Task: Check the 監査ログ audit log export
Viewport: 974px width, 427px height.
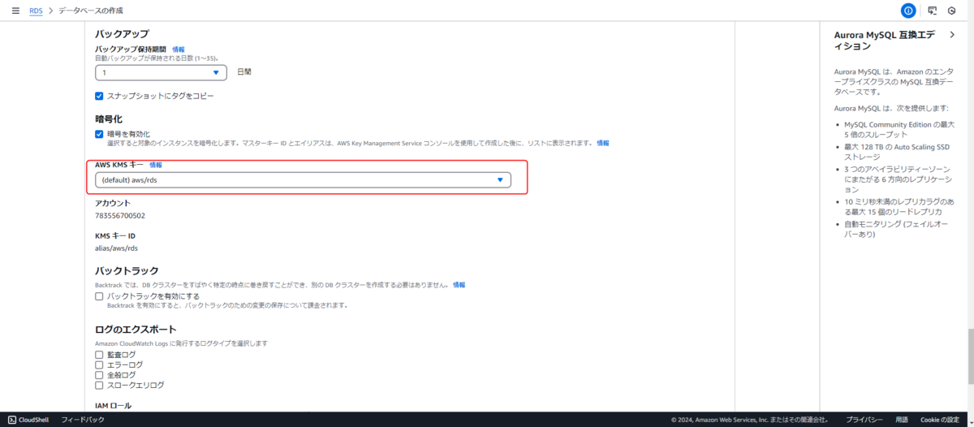Action: (x=99, y=355)
